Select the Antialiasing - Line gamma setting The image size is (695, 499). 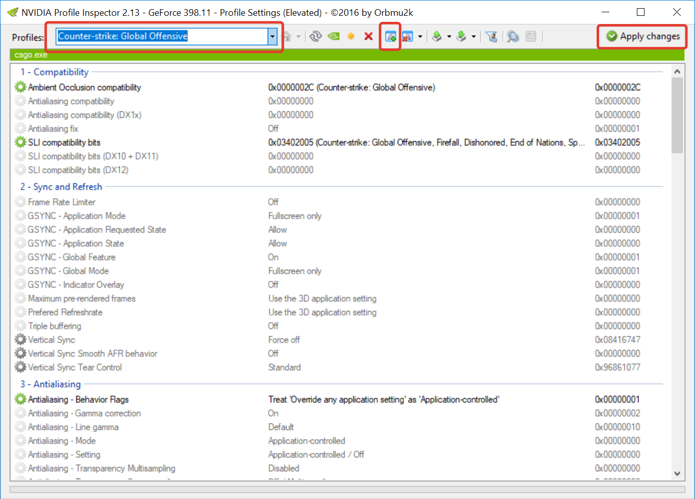(x=73, y=427)
